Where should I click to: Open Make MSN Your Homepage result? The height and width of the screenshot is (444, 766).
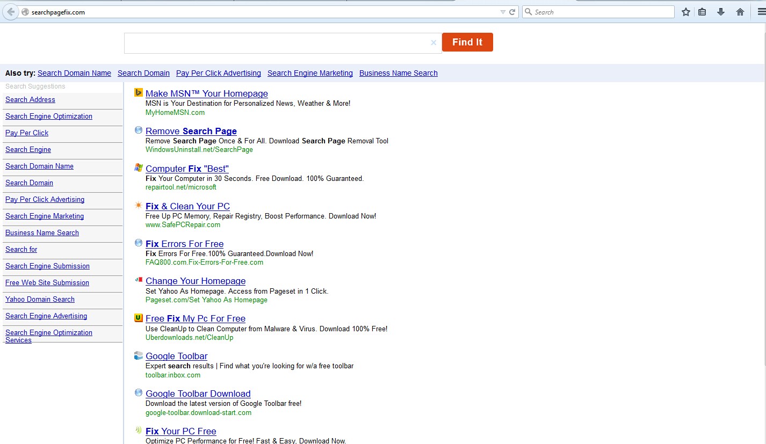tap(207, 93)
